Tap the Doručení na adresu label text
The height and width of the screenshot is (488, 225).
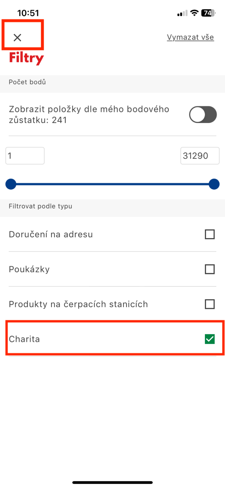click(51, 234)
